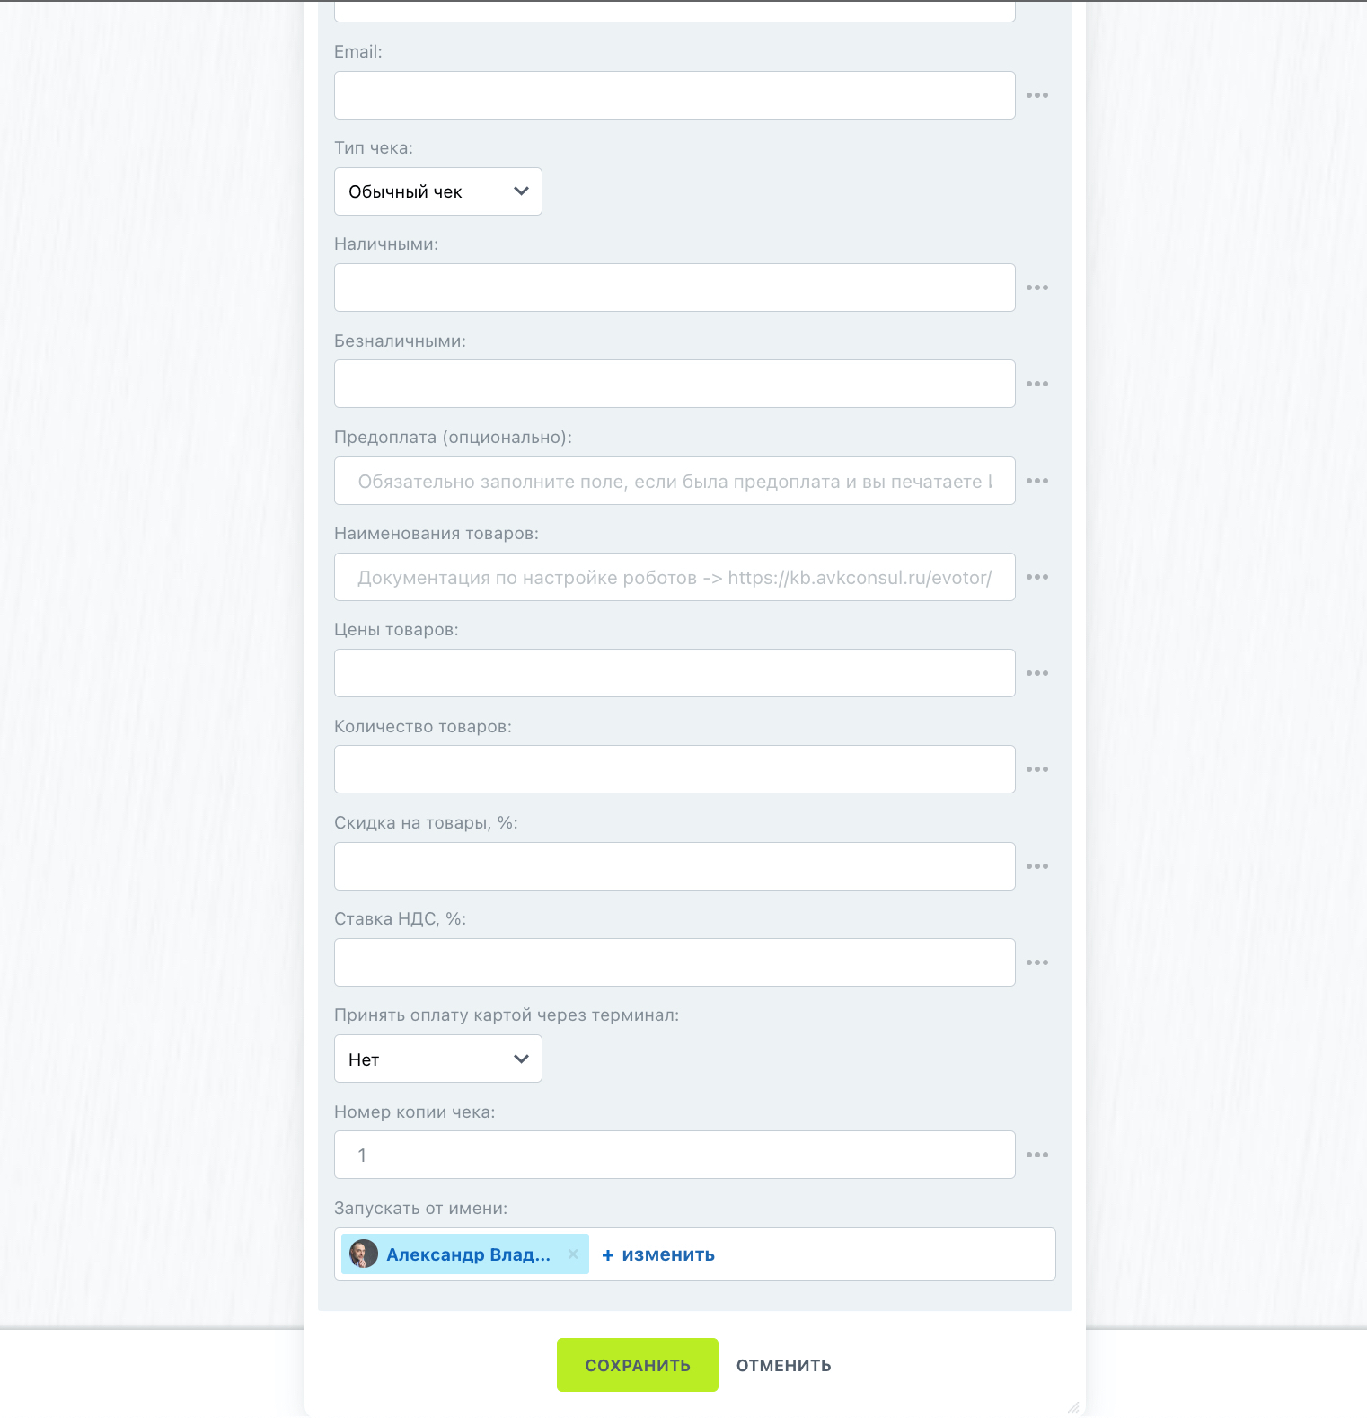Focus the Номер копии чека input field
The width and height of the screenshot is (1367, 1418).
(x=675, y=1155)
